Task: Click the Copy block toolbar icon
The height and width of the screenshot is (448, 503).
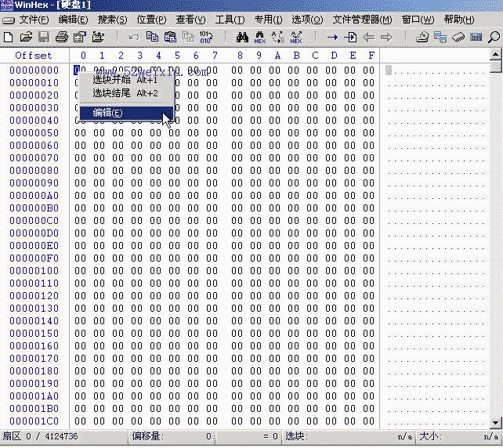Action: pos(152,37)
